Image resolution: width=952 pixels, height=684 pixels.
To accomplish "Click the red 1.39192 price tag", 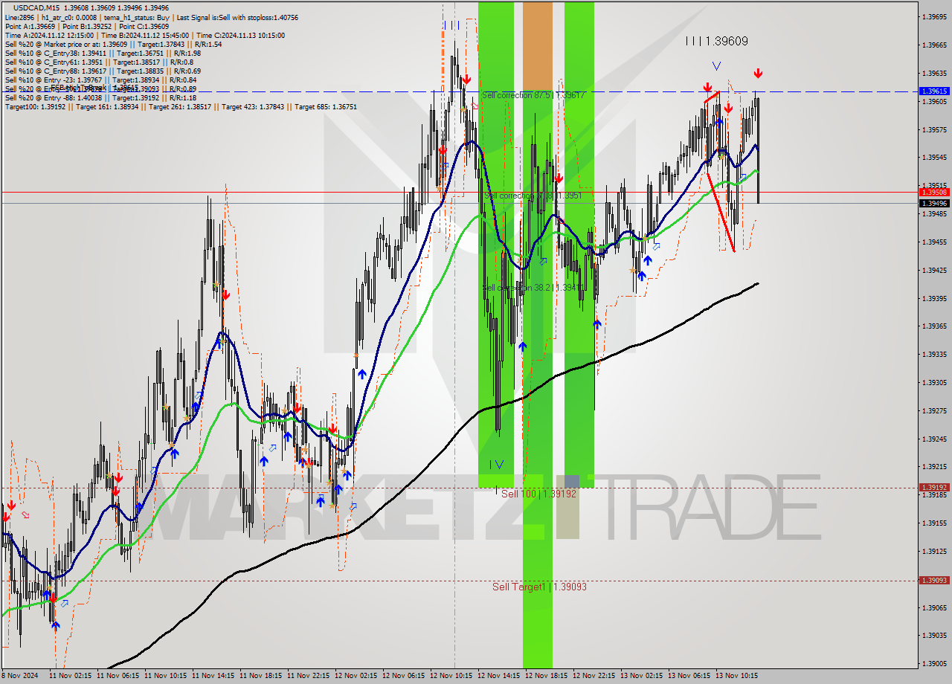I will [x=934, y=488].
